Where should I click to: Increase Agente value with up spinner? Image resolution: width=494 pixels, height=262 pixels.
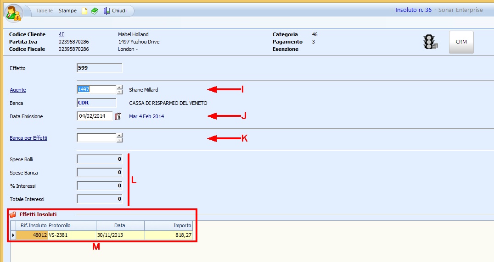click(119, 87)
